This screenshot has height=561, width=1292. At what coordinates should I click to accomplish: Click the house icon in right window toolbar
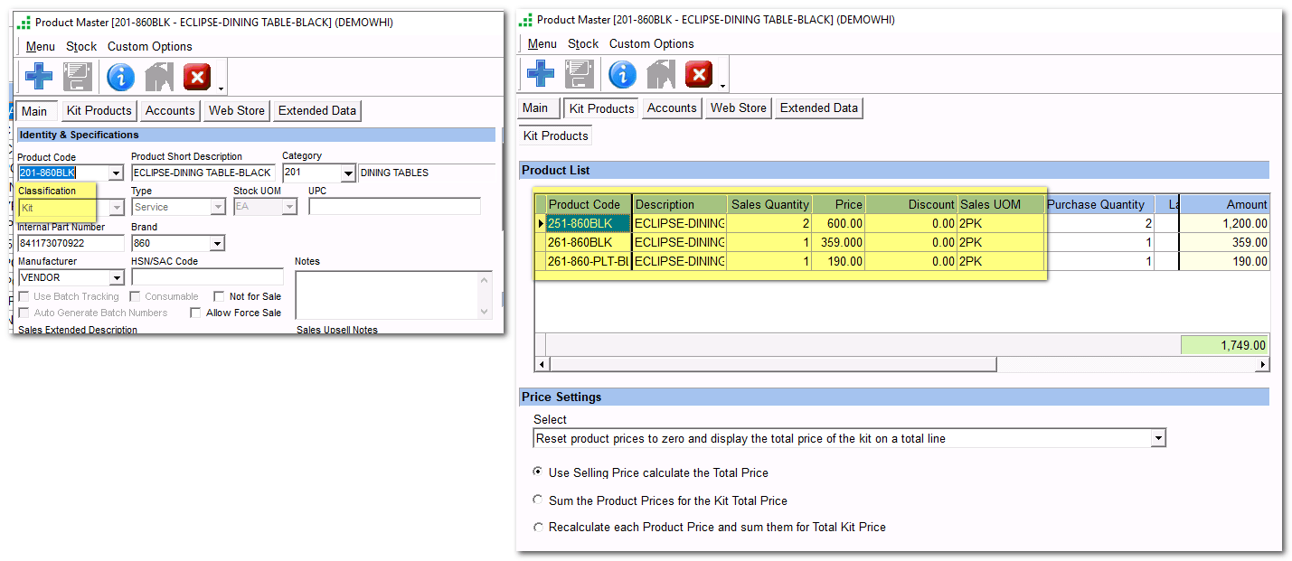pos(661,74)
